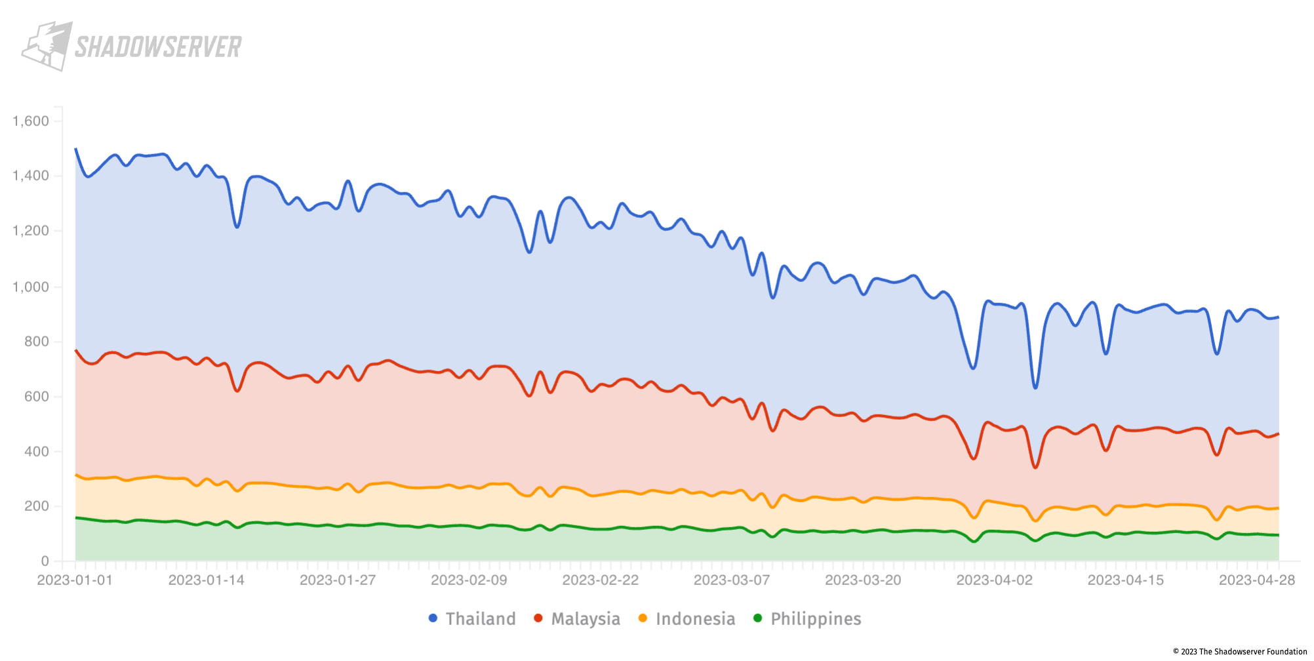Toggle the Indonesia series legend label
The height and width of the screenshot is (661, 1314).
coord(696,619)
